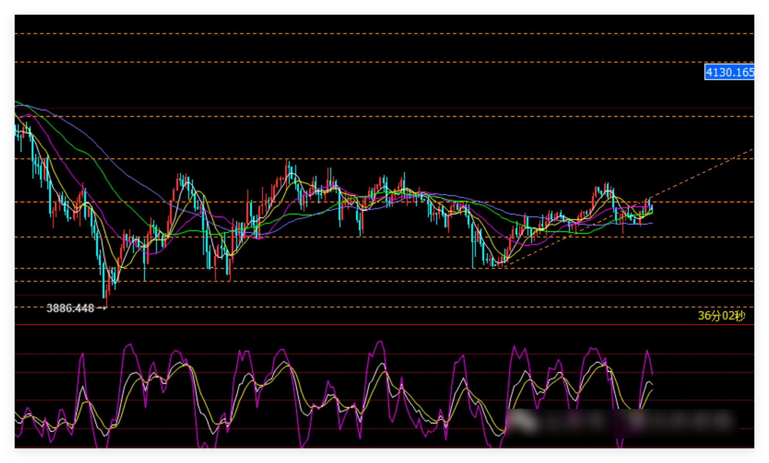769x463 pixels.
Task: Click the end of the yellow oscillator line
Action: click(652, 390)
